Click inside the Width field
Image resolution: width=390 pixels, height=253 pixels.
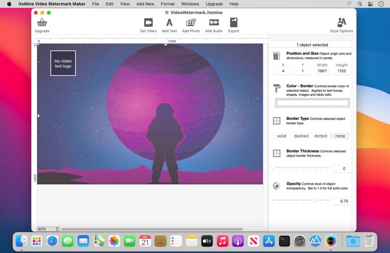(x=322, y=71)
